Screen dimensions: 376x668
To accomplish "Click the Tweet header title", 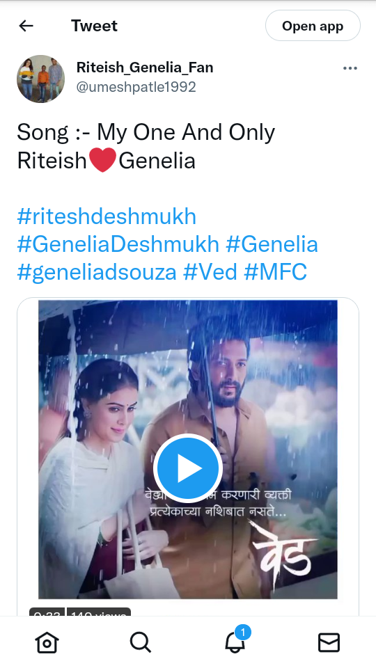I will [94, 26].
